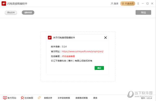Open 文字语音转换 text-to-speech tool
The width and height of the screenshot is (156, 101).
[64, 98]
